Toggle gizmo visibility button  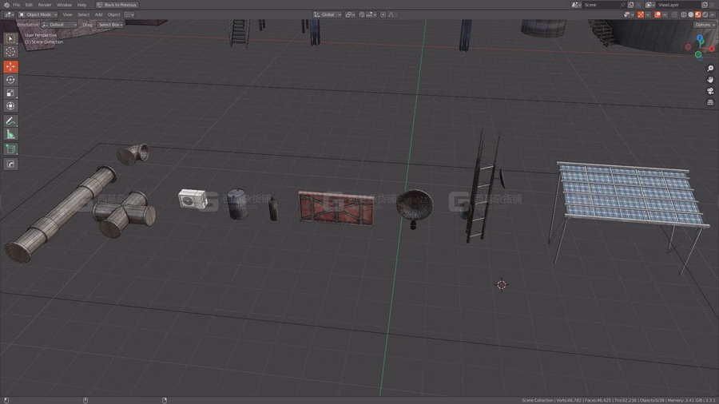[641, 14]
